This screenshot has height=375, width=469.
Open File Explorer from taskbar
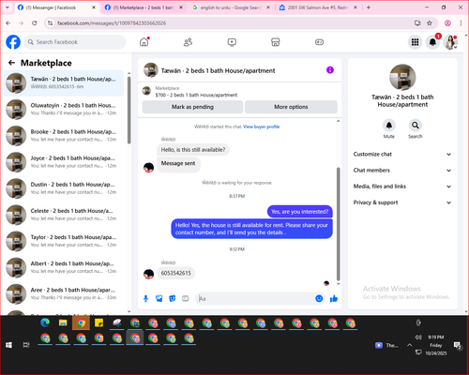[x=63, y=322]
